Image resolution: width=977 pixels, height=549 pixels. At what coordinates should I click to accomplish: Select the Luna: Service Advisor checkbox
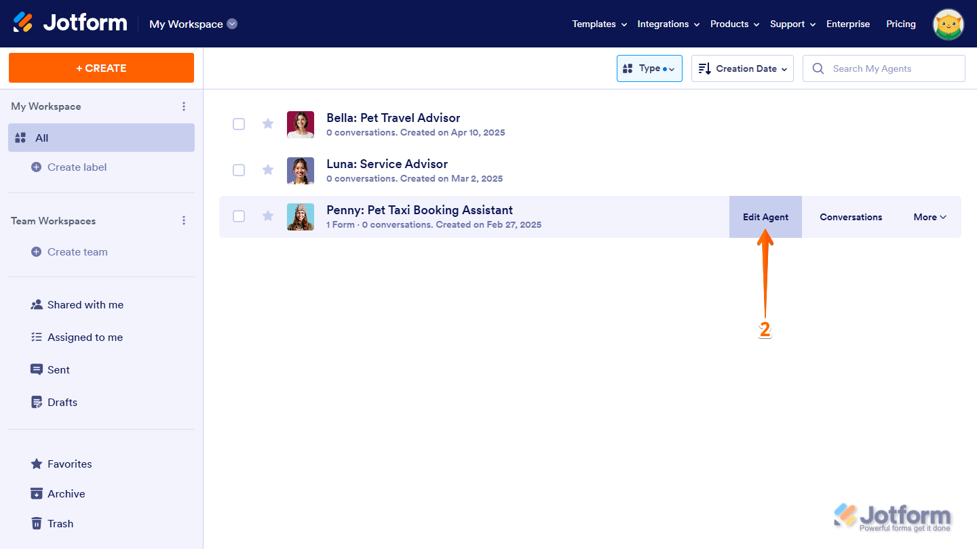click(239, 170)
